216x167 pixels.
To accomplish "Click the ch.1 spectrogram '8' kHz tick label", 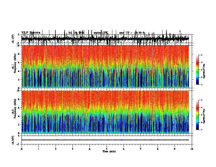I will click(19, 54).
